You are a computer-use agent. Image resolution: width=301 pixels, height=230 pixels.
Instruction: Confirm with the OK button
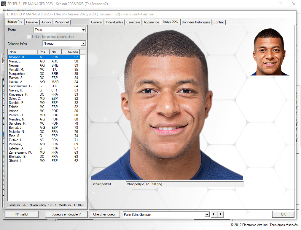tap(283, 214)
